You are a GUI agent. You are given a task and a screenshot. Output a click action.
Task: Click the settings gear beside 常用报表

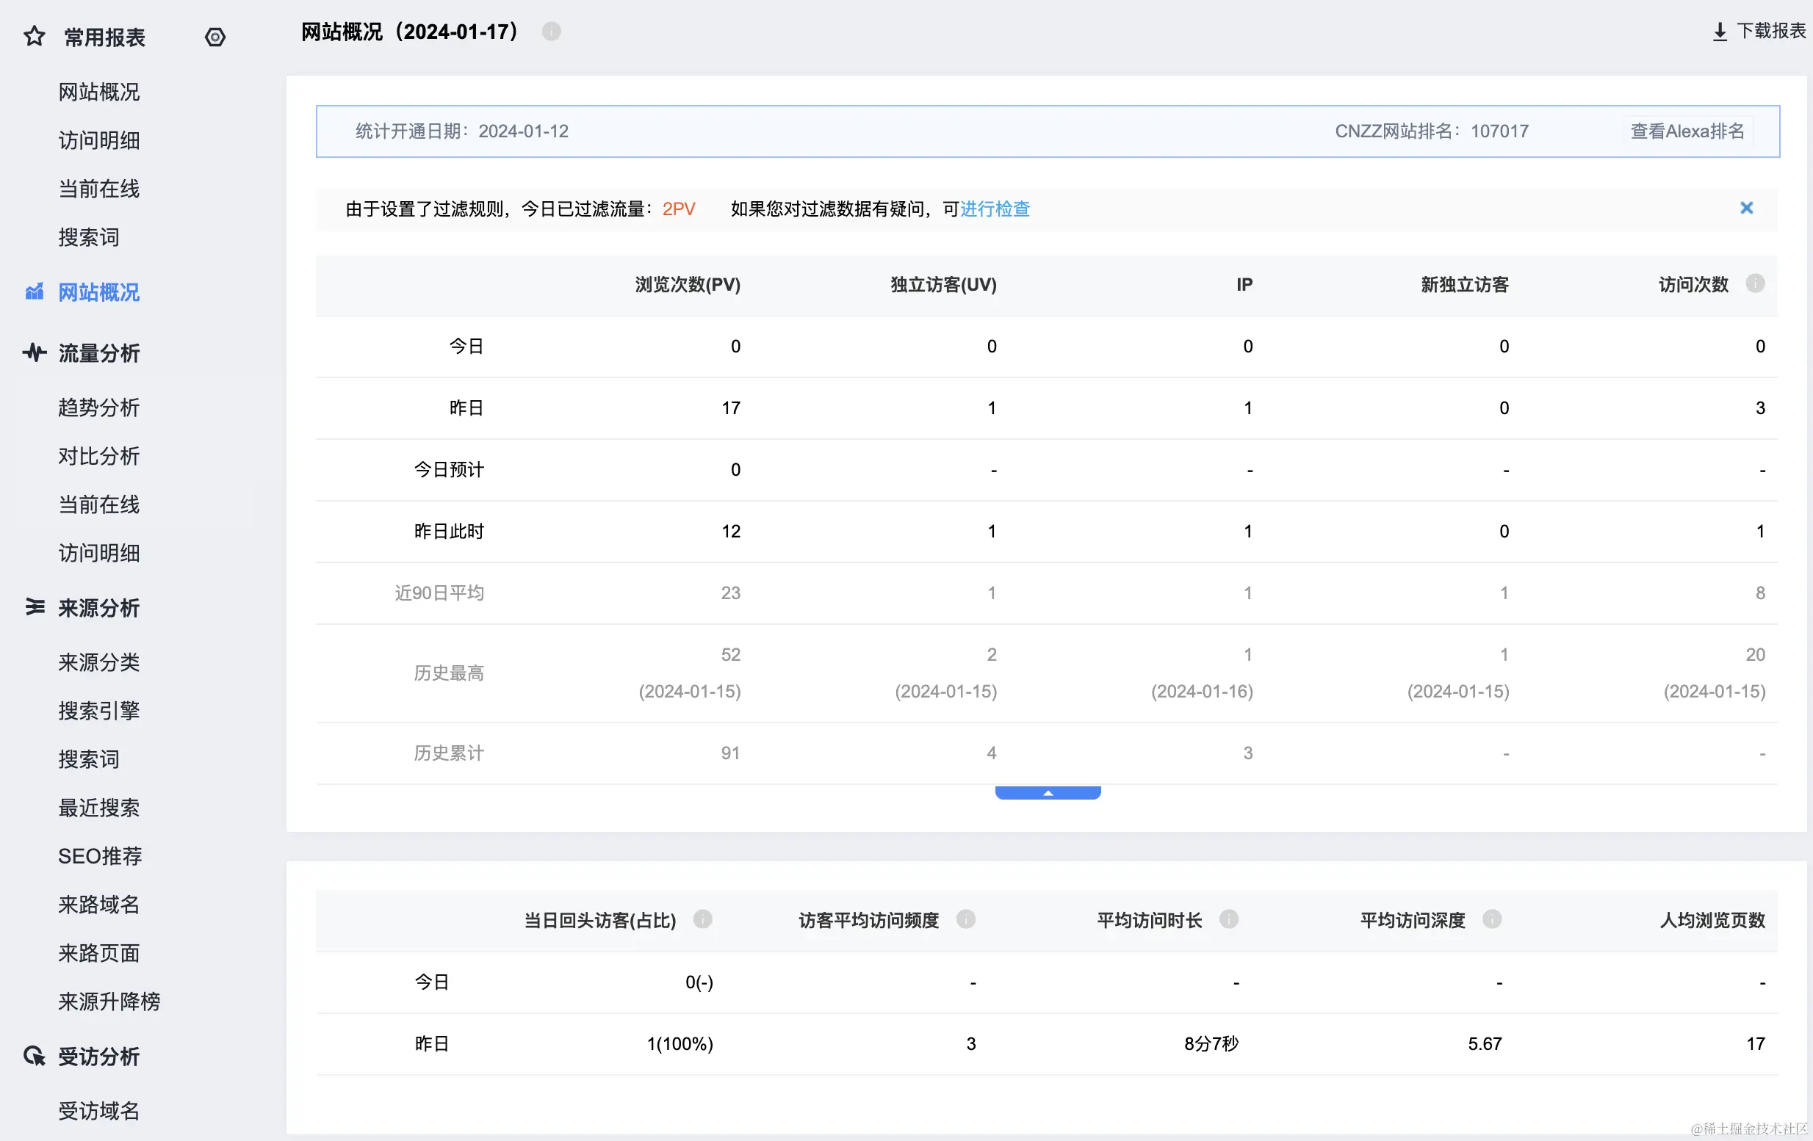215,37
